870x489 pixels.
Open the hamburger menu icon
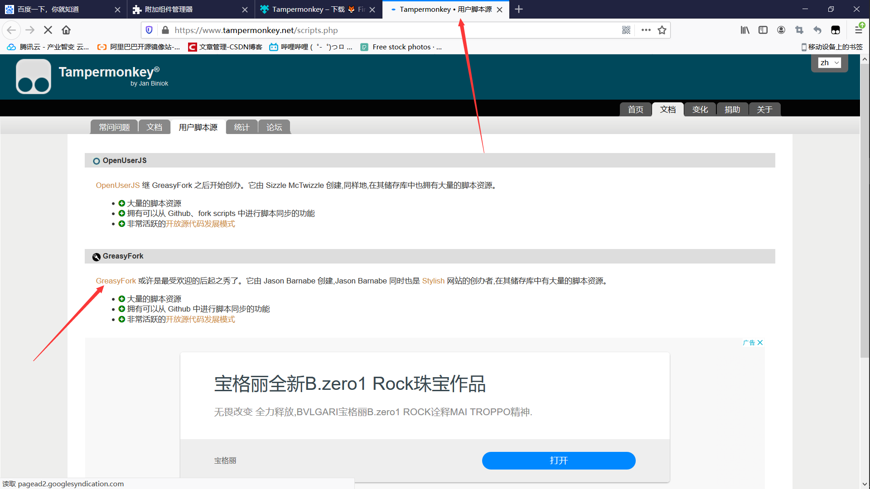pyautogui.click(x=859, y=30)
